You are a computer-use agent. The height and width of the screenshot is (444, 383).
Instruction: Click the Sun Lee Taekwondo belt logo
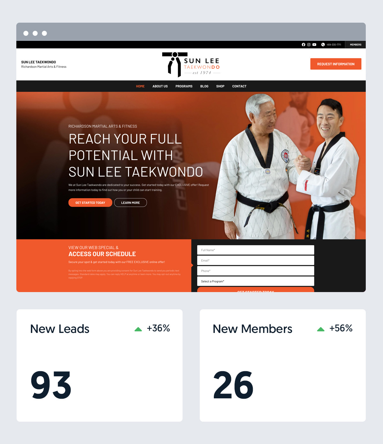tap(191, 65)
